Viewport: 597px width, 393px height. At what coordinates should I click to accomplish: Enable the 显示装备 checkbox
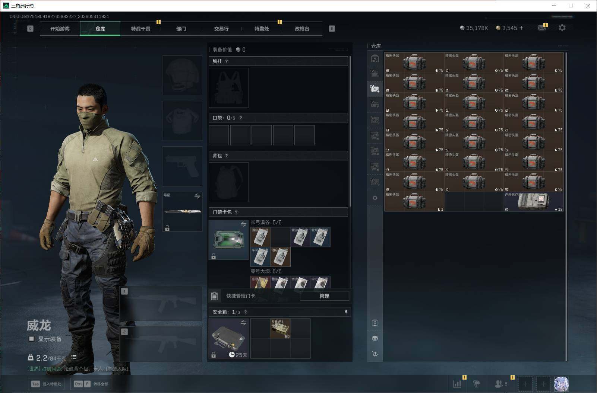(x=32, y=339)
